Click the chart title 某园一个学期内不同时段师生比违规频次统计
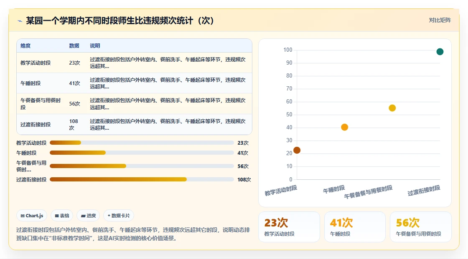The height and width of the screenshot is (259, 468). [120, 20]
